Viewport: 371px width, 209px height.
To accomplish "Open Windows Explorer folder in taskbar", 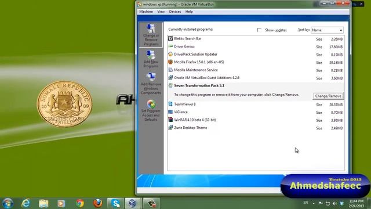I will (x=43, y=203).
